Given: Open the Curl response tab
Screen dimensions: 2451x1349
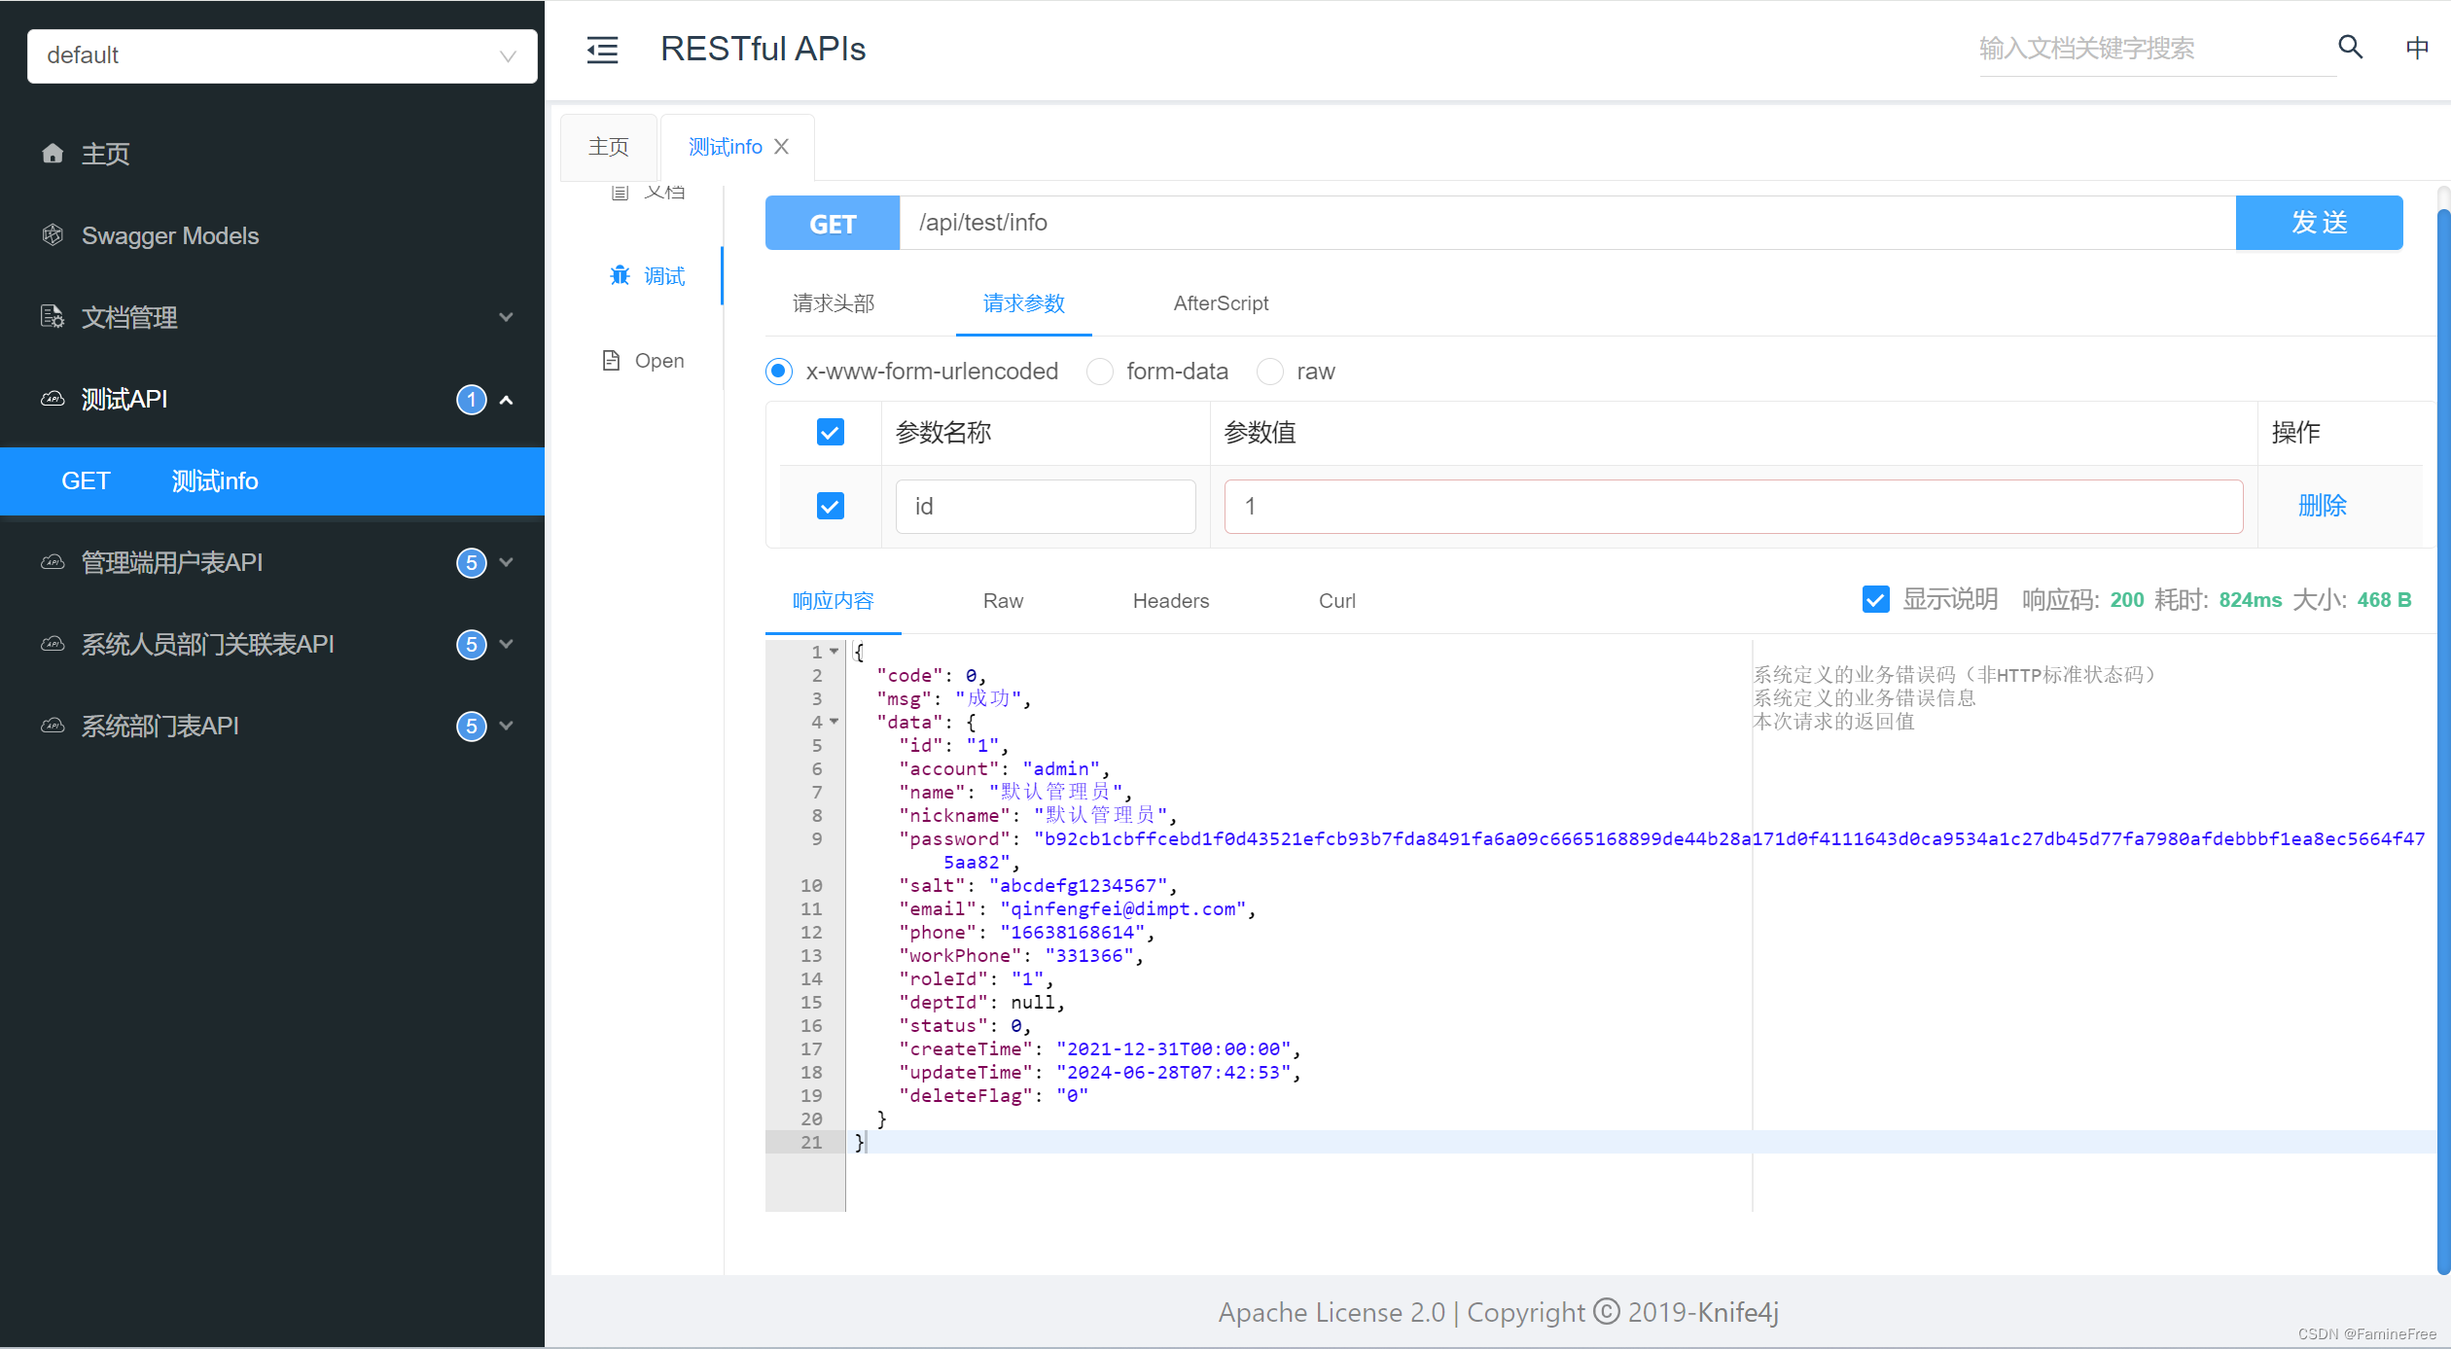Looking at the screenshot, I should [1336, 601].
